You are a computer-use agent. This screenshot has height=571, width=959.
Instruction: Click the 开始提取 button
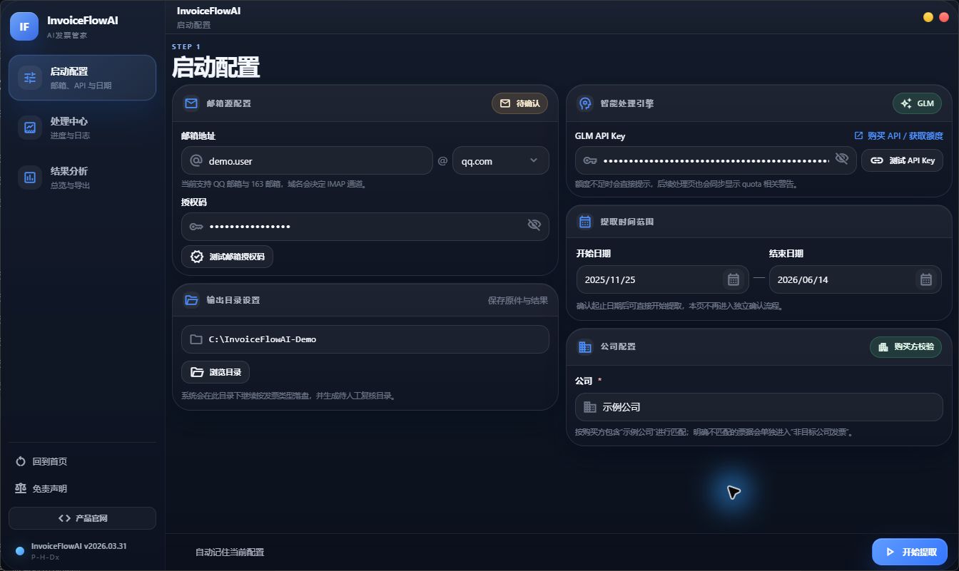tap(910, 552)
